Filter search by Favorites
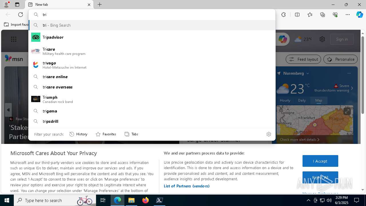 tap(106, 134)
